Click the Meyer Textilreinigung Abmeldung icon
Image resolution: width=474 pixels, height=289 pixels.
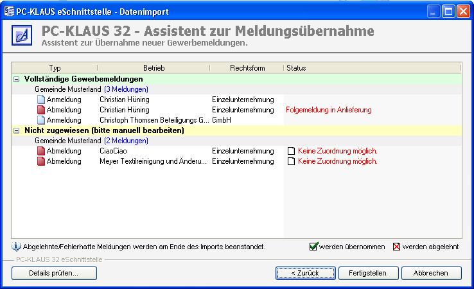tap(41, 161)
